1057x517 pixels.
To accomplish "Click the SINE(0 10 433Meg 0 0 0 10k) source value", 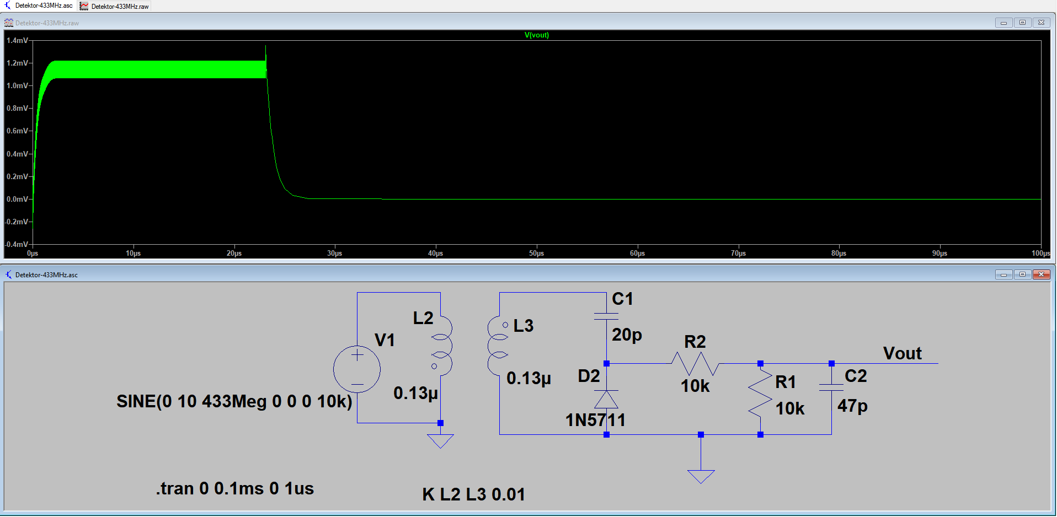I will pyautogui.click(x=234, y=401).
